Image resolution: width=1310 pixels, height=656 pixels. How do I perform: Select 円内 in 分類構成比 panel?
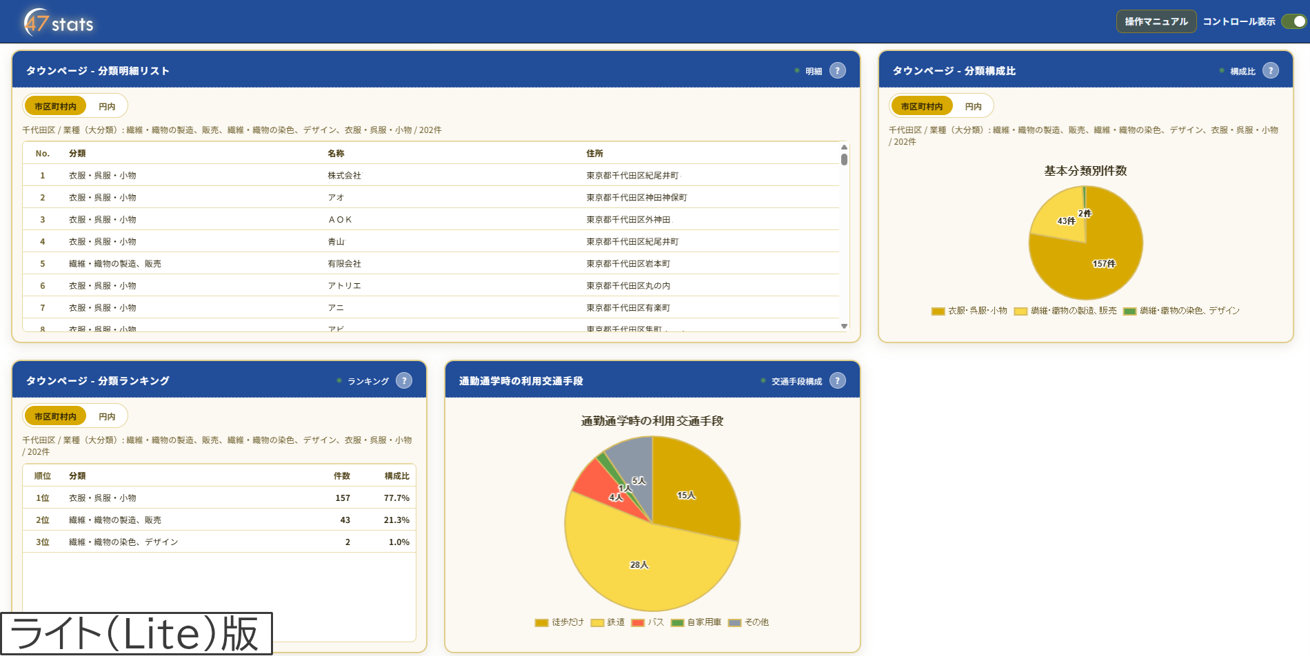974,106
